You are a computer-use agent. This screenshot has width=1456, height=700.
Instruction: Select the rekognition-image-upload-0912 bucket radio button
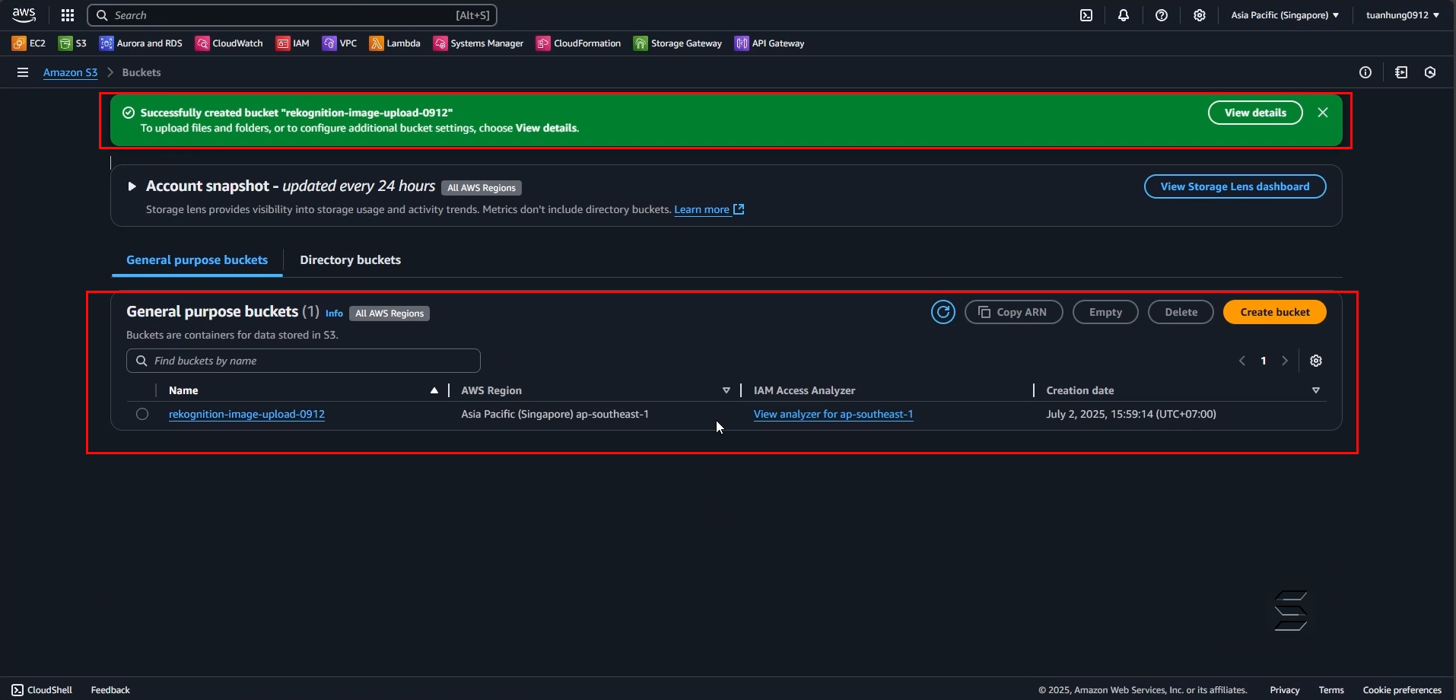142,414
